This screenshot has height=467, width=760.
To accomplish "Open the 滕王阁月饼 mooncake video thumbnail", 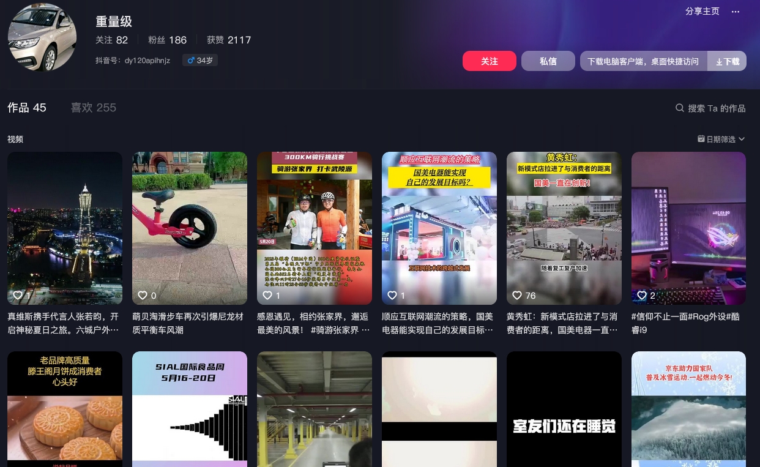I will point(65,409).
